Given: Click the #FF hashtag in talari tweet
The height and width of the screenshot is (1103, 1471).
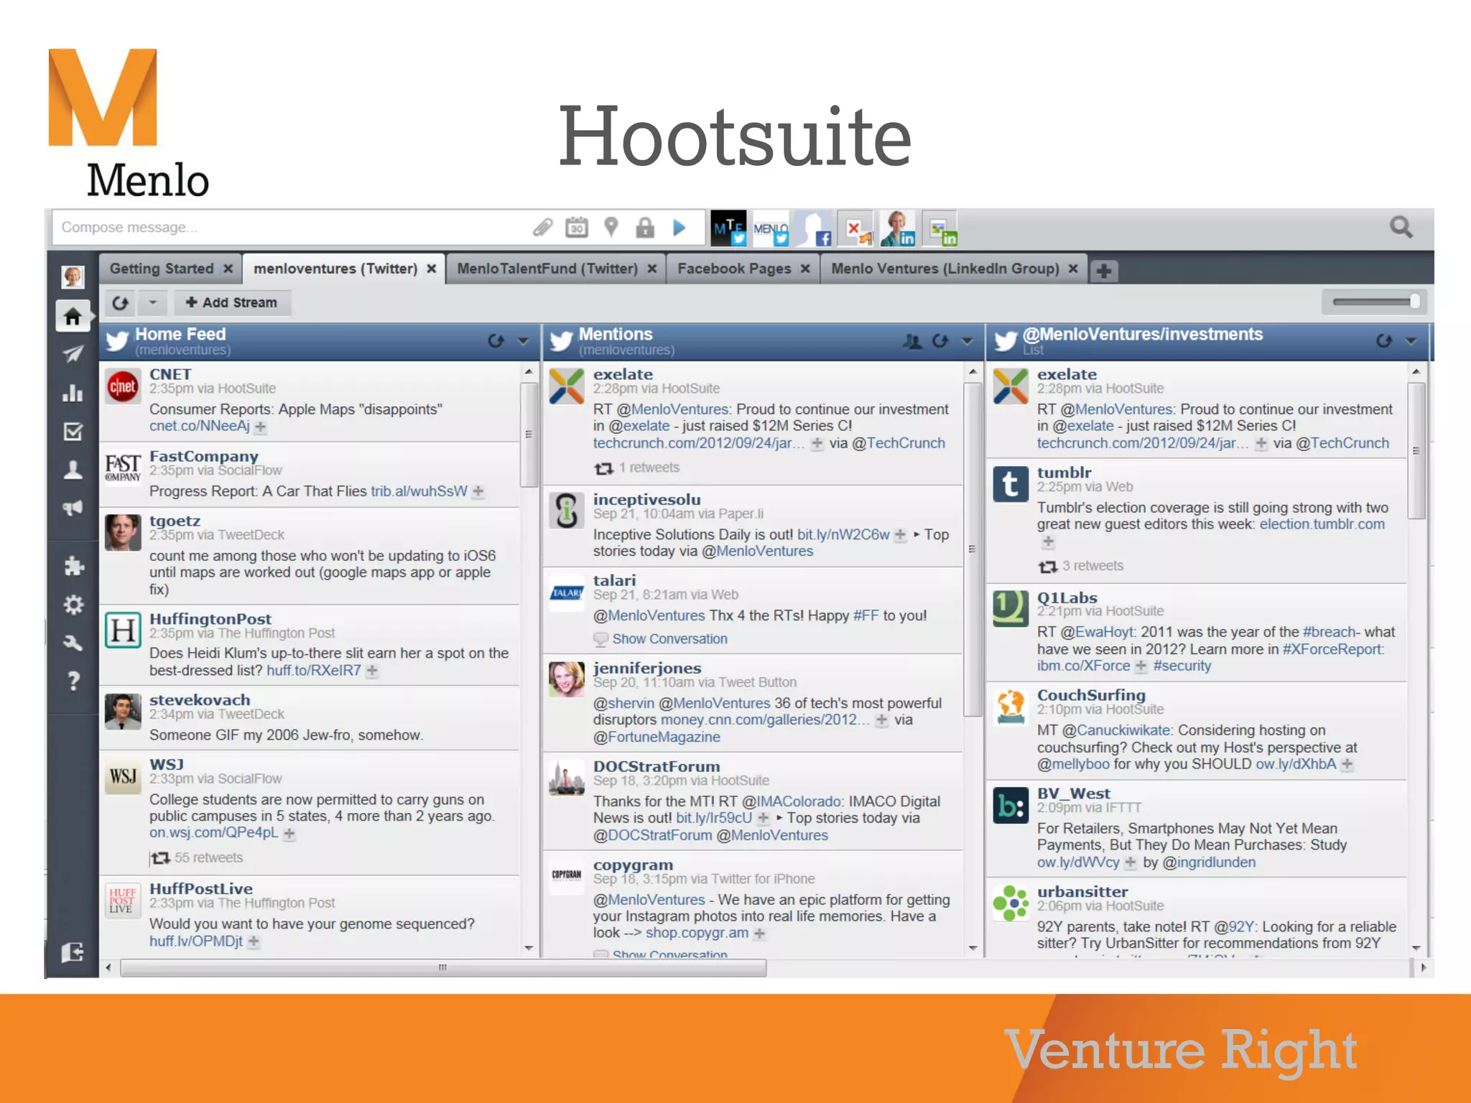Looking at the screenshot, I should 866,615.
